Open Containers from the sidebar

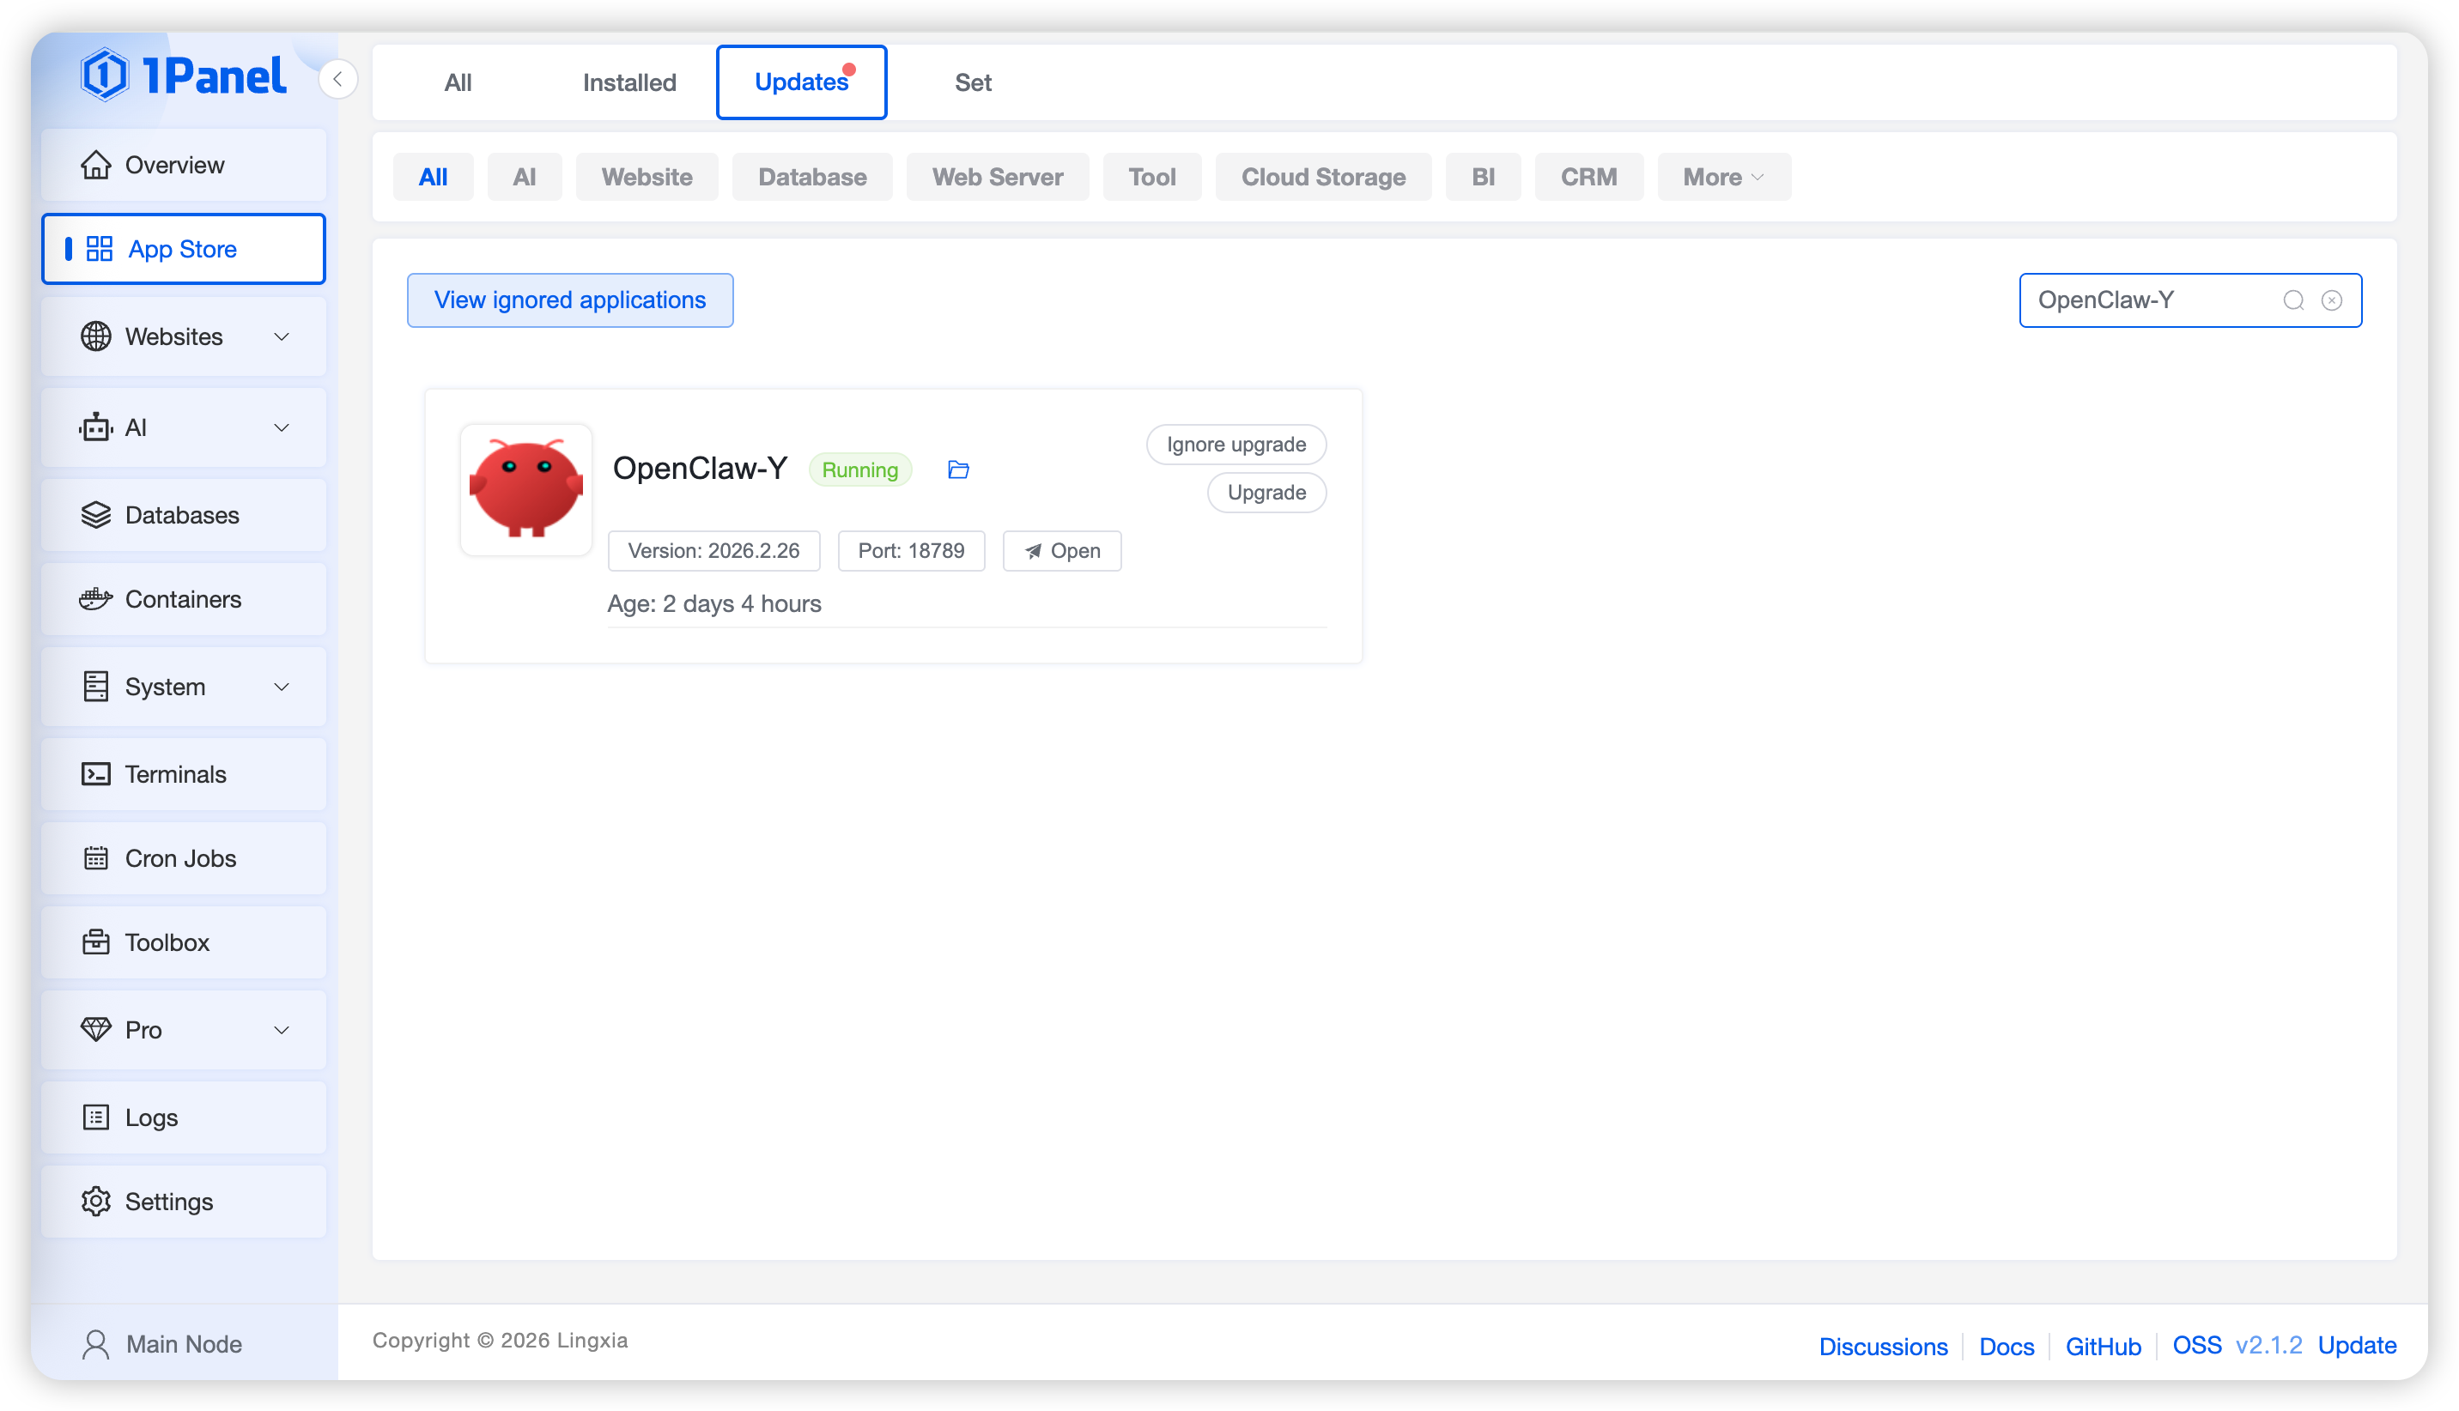point(183,599)
